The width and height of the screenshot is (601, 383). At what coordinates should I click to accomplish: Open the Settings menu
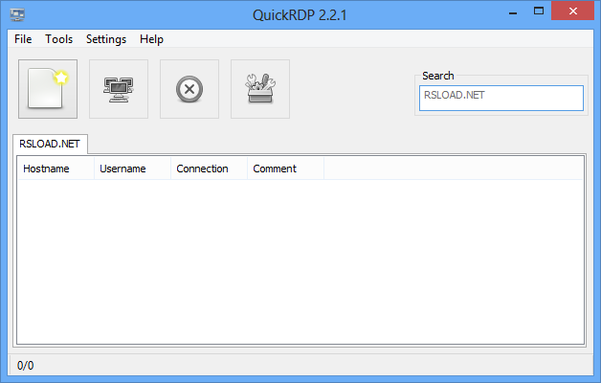pyautogui.click(x=106, y=39)
